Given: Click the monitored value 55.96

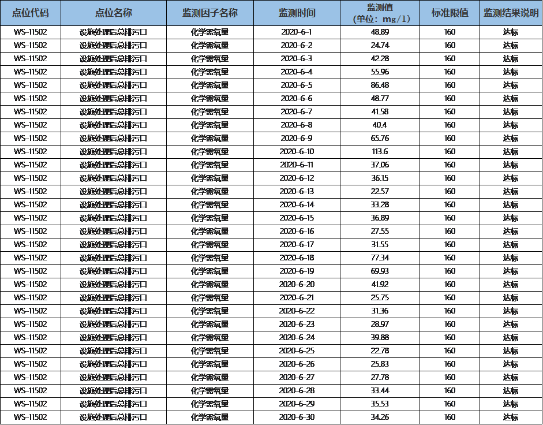Looking at the screenshot, I should [x=380, y=72].
